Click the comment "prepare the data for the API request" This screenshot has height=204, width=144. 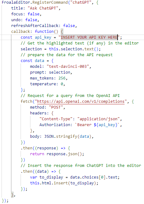[67, 55]
